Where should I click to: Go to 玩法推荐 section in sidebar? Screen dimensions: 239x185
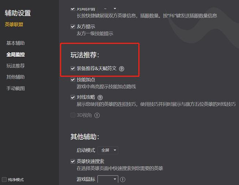(15, 66)
